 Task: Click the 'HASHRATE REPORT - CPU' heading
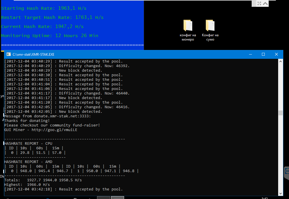tap(28, 144)
